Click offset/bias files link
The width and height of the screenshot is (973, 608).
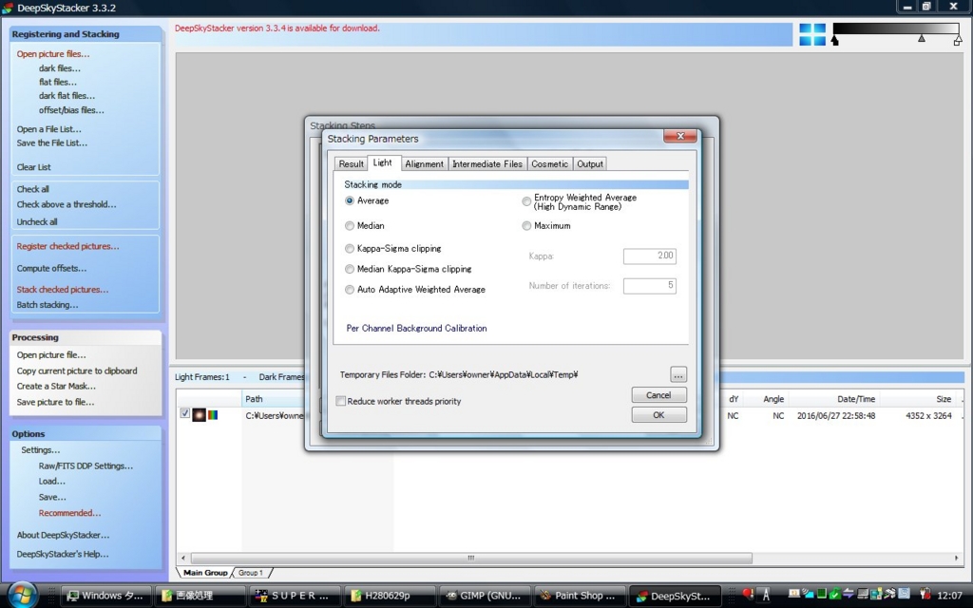click(71, 110)
